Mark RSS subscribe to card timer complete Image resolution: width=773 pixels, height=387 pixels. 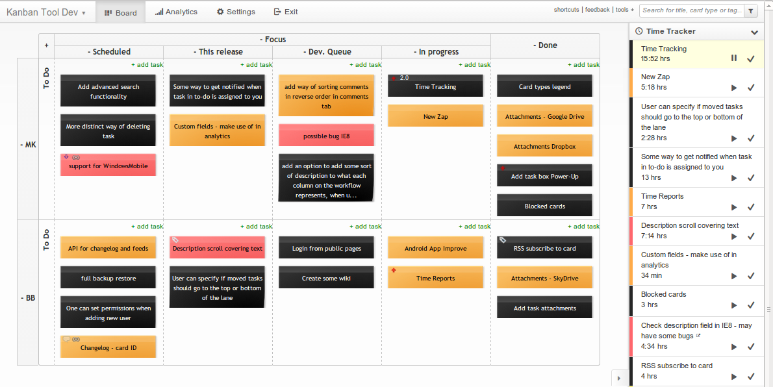pyautogui.click(x=751, y=377)
